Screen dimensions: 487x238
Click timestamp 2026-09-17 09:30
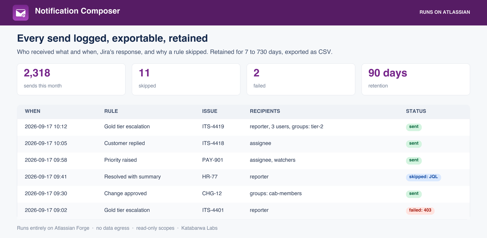click(x=46, y=194)
